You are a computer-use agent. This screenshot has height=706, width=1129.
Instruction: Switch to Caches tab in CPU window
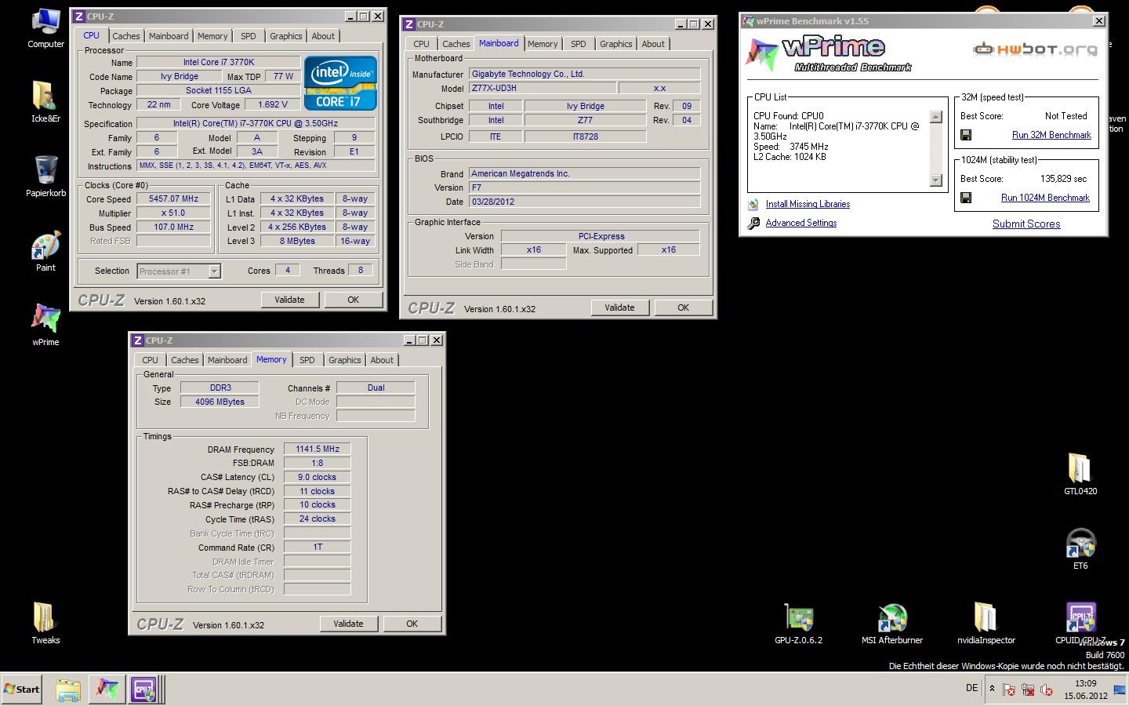coord(125,36)
